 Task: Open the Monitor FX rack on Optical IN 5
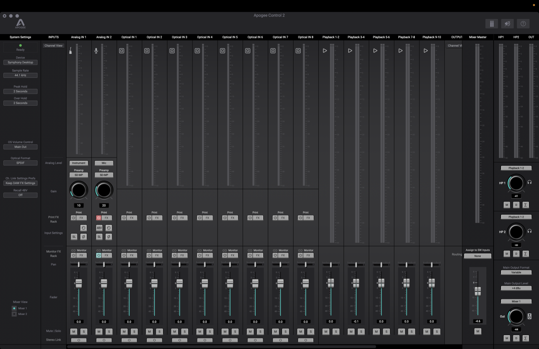[x=232, y=255]
